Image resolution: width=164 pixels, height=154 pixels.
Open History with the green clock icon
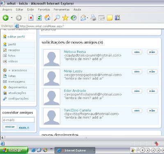click(73, 18)
